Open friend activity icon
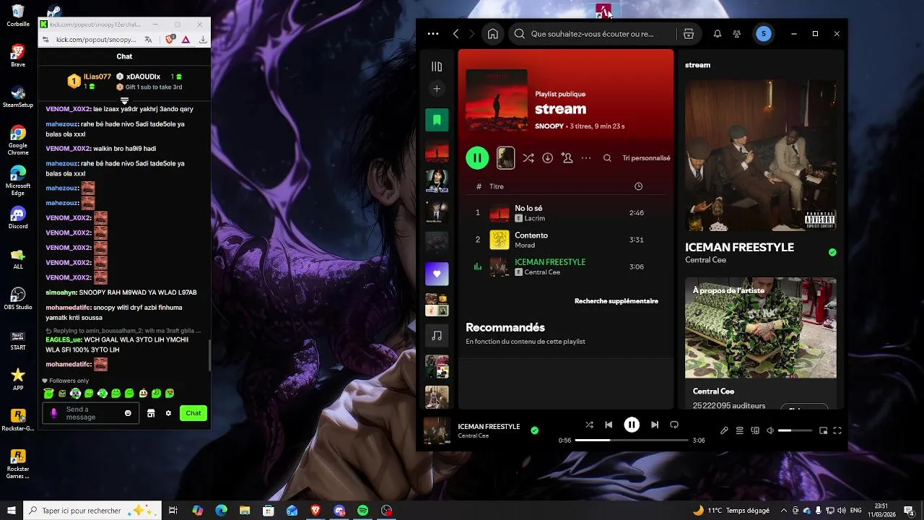The image size is (924, 520). 737,34
